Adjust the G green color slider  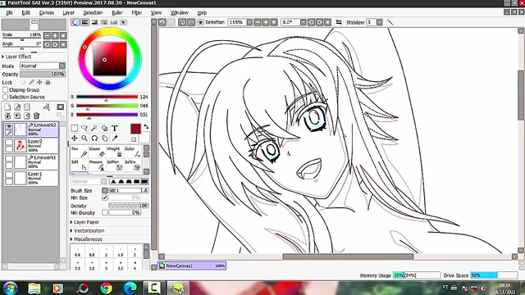[x=107, y=106]
